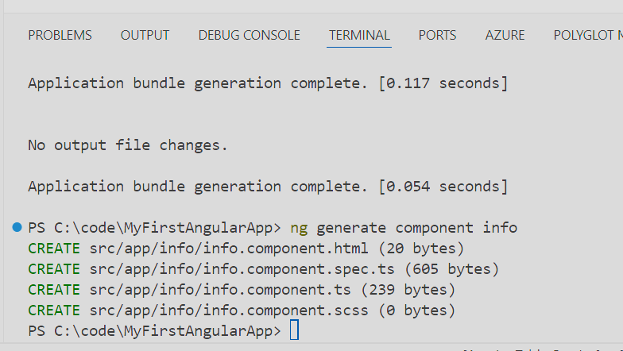Click the 'No output file changes.' line
This screenshot has width=623, height=351.
point(128,145)
